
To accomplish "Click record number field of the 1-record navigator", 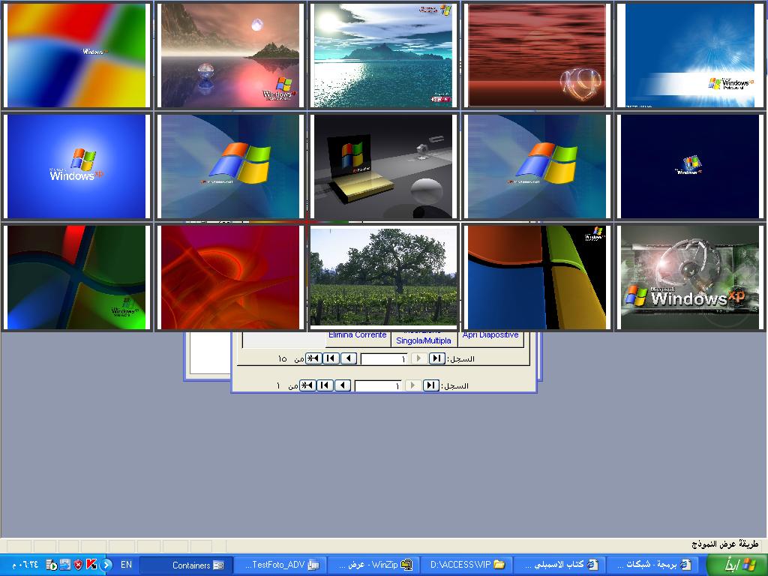I will (378, 386).
